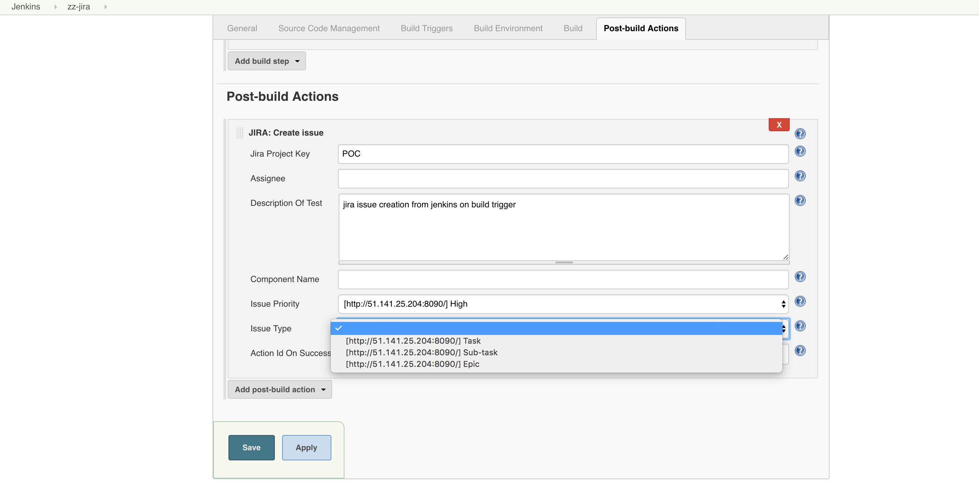Screen dimensions: 979x493
Task: Click breadcrumb arrow after Jenkins
Action: pyautogui.click(x=55, y=7)
